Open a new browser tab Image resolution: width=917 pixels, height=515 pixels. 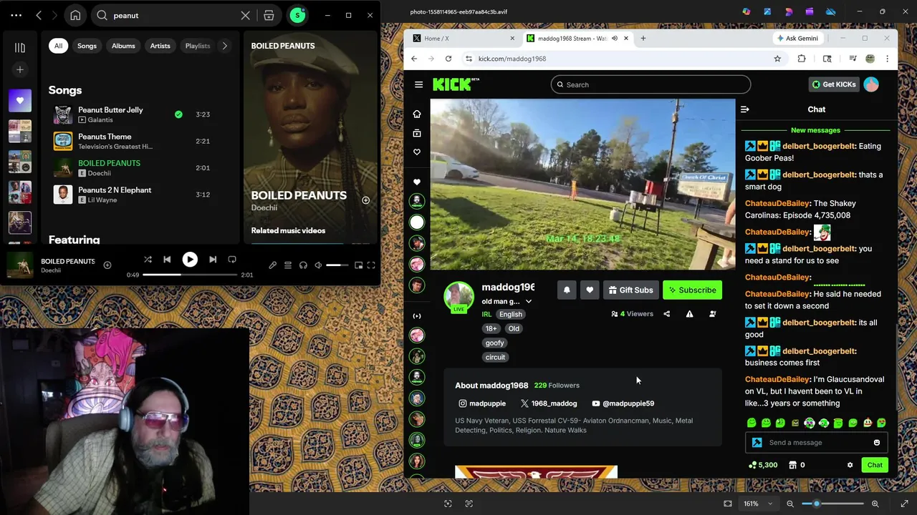[643, 39]
